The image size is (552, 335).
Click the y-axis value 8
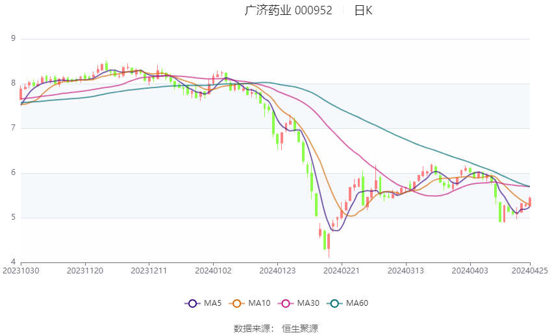tap(14, 83)
